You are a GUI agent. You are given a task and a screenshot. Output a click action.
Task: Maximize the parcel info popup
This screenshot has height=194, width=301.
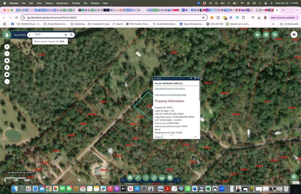coord(195,78)
